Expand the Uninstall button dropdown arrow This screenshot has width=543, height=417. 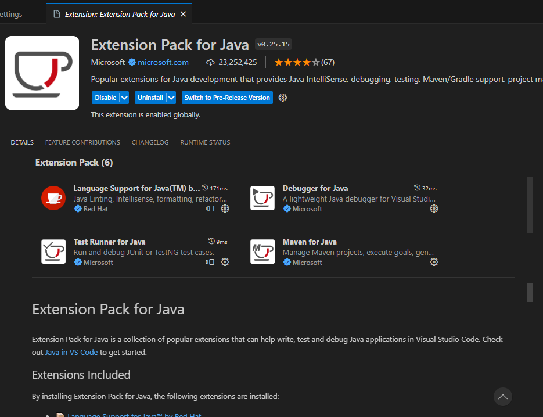[171, 98]
